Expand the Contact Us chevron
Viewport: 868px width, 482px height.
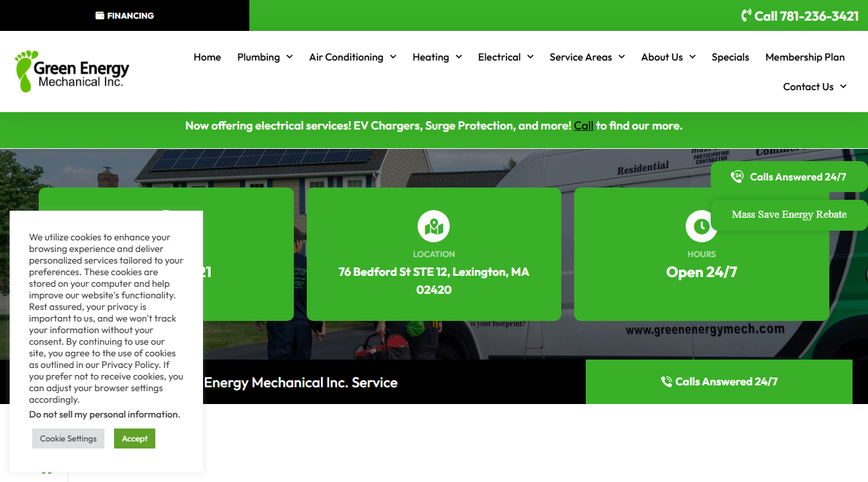(x=844, y=86)
